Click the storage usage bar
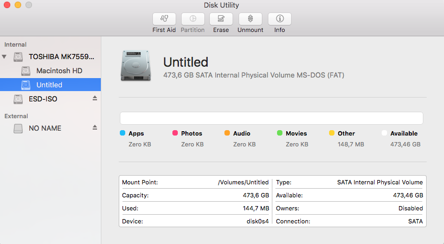 271,118
